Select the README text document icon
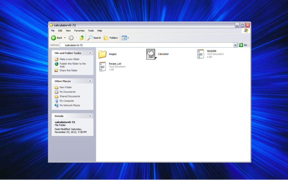Image resolution: width=288 pixels, height=180 pixels. (x=201, y=54)
